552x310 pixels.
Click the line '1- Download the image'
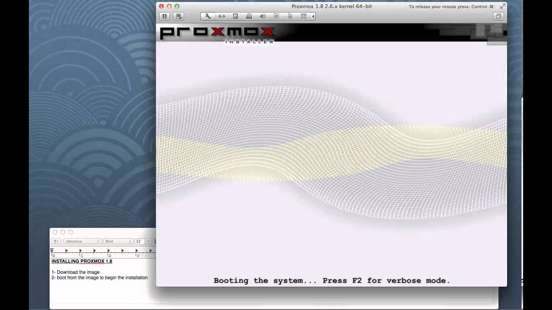[75, 272]
